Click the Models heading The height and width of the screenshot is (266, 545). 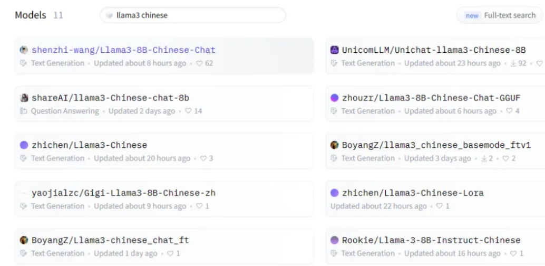(x=31, y=15)
